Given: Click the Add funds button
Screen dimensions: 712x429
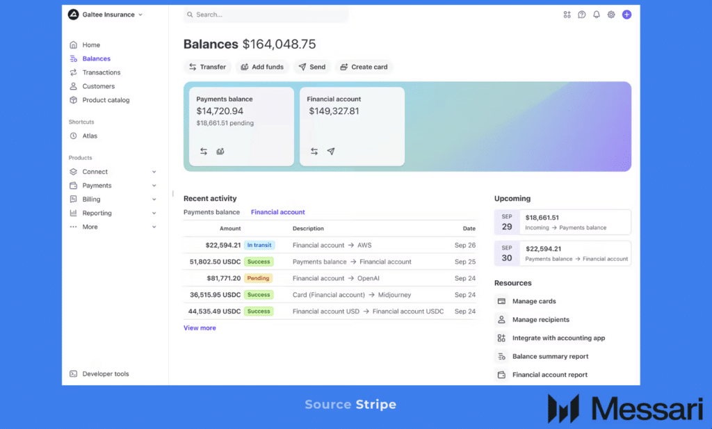Looking at the screenshot, I should (262, 67).
